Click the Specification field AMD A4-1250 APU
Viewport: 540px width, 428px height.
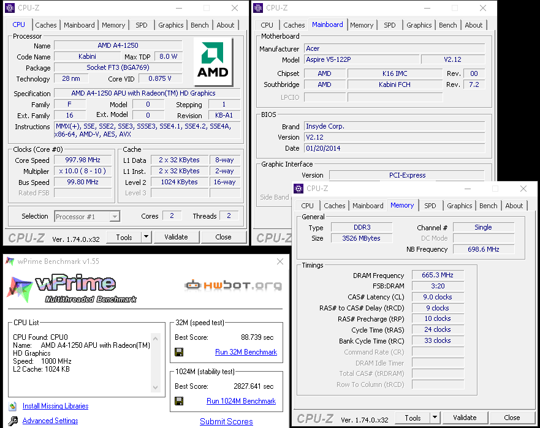147,93
